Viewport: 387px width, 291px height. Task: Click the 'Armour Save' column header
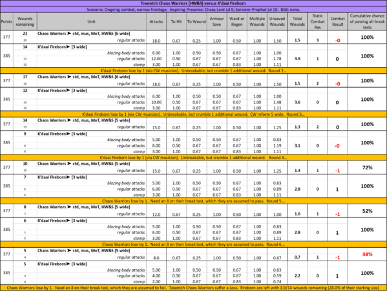[x=216, y=21]
